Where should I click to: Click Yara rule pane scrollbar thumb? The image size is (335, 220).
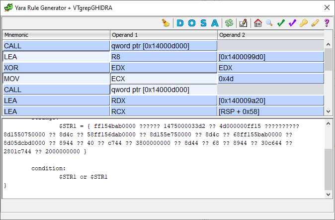(x=328, y=169)
